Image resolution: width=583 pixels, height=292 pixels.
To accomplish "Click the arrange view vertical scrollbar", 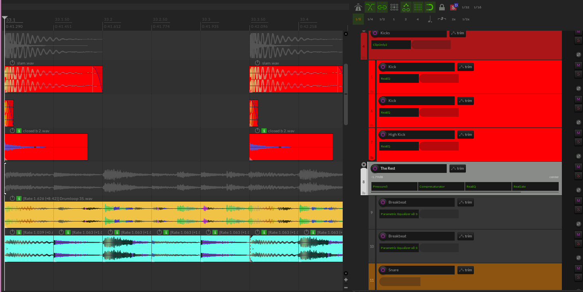I will (x=346, y=94).
